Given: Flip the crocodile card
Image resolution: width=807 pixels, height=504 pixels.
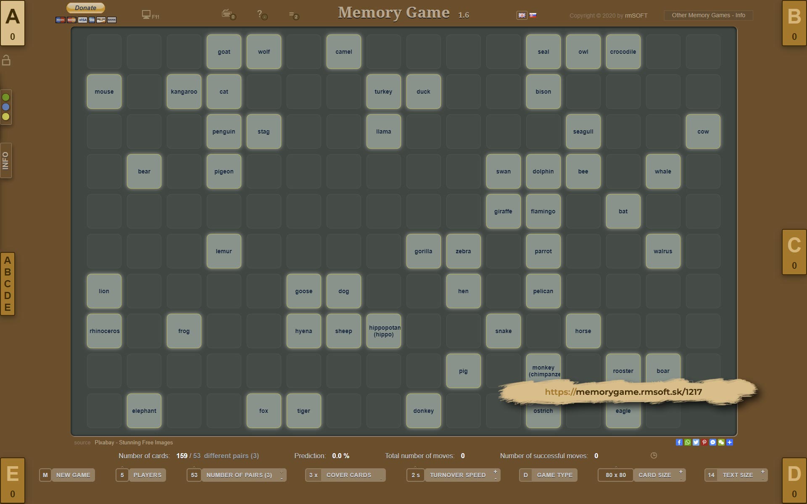Looking at the screenshot, I should click(x=623, y=52).
